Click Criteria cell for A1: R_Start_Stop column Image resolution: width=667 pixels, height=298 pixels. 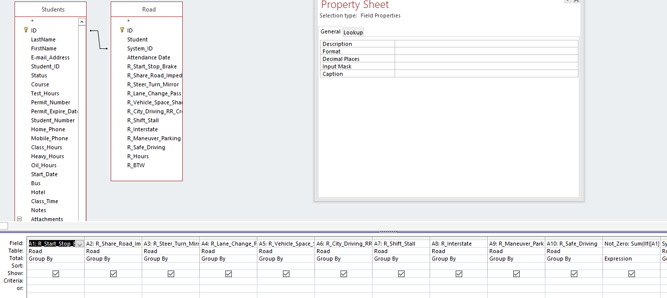pos(56,281)
